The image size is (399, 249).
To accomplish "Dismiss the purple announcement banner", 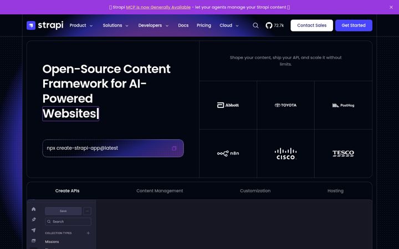I will click(x=391, y=7).
